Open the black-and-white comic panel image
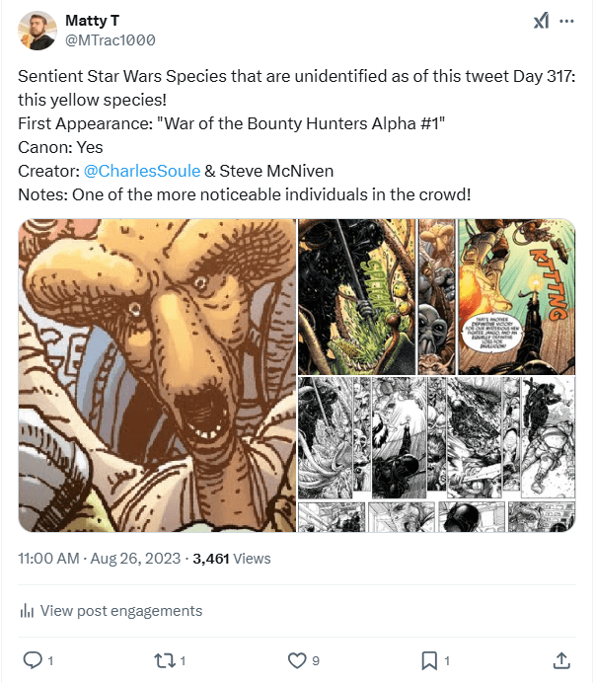The image size is (595, 683). 436,436
